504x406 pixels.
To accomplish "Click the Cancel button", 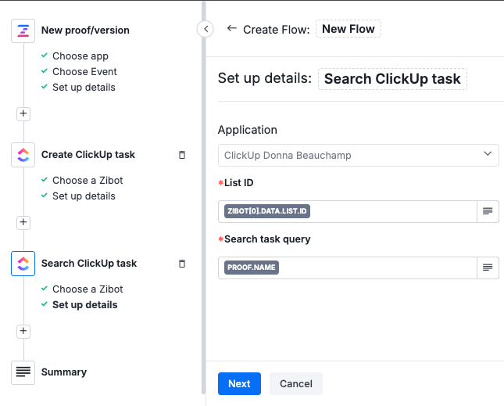I will pyautogui.click(x=296, y=384).
